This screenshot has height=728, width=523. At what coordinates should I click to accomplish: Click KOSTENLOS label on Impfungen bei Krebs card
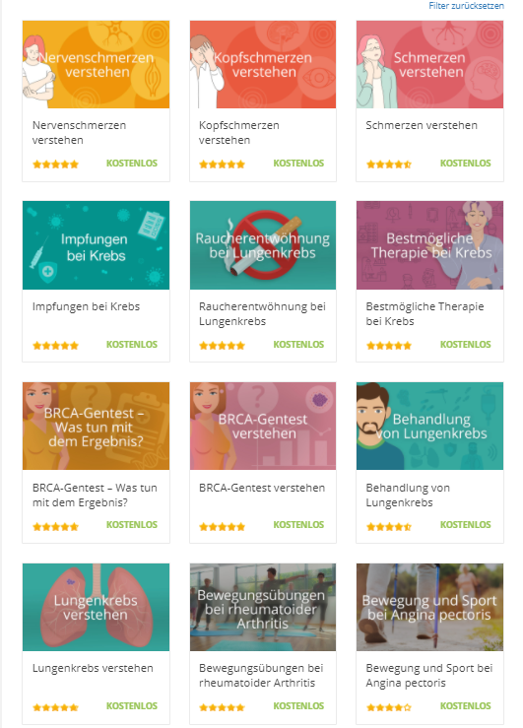pyautogui.click(x=132, y=345)
